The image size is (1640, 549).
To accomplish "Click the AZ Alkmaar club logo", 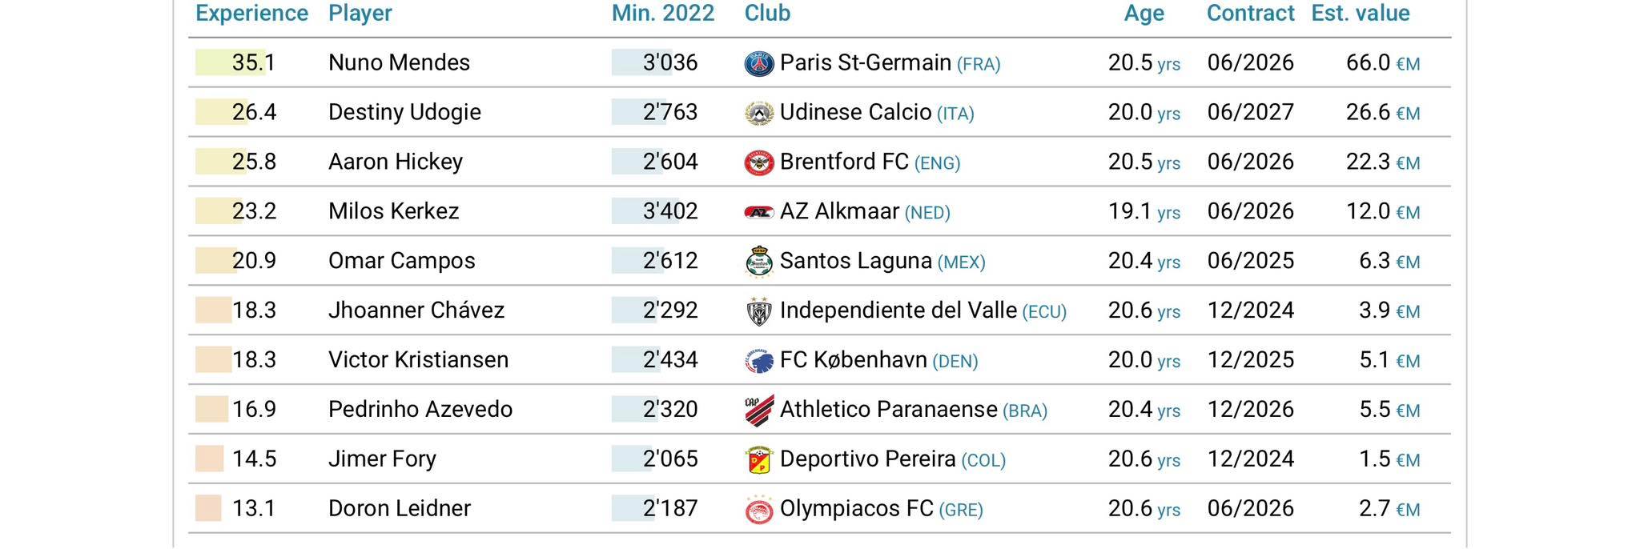I will click(x=758, y=212).
